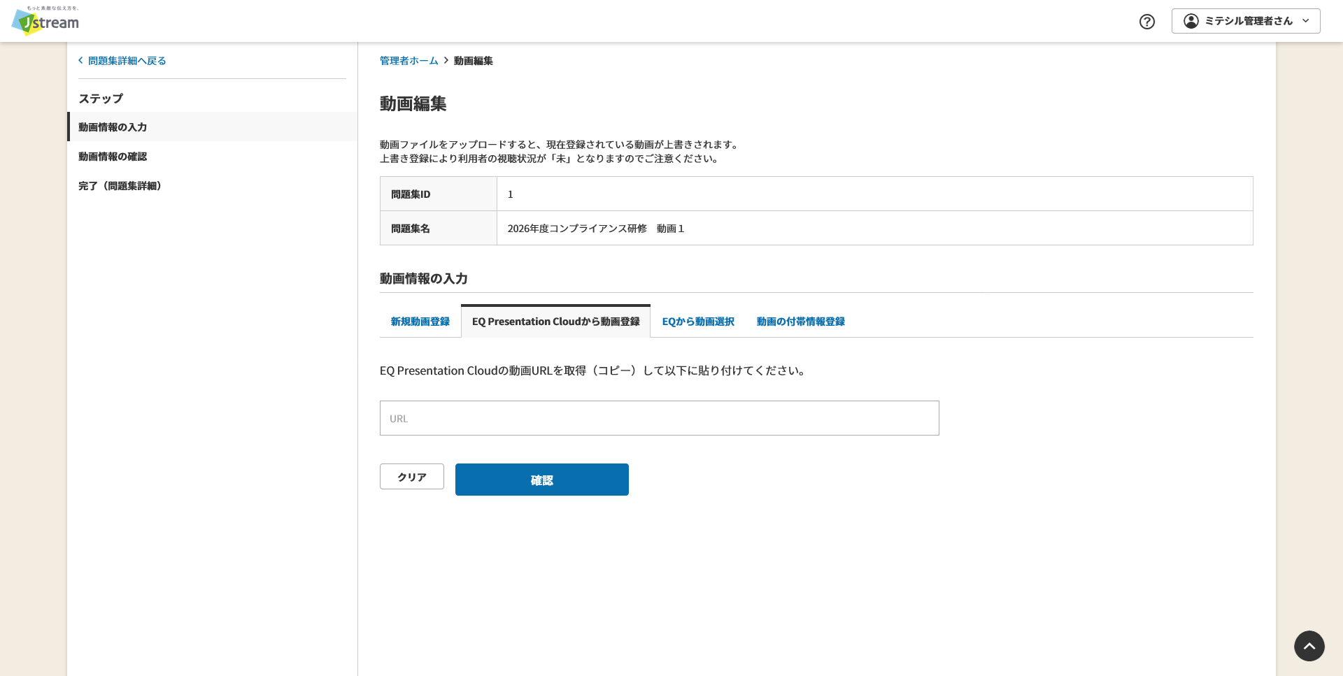Click the blue 確認 button
1343x676 pixels.
(542, 480)
